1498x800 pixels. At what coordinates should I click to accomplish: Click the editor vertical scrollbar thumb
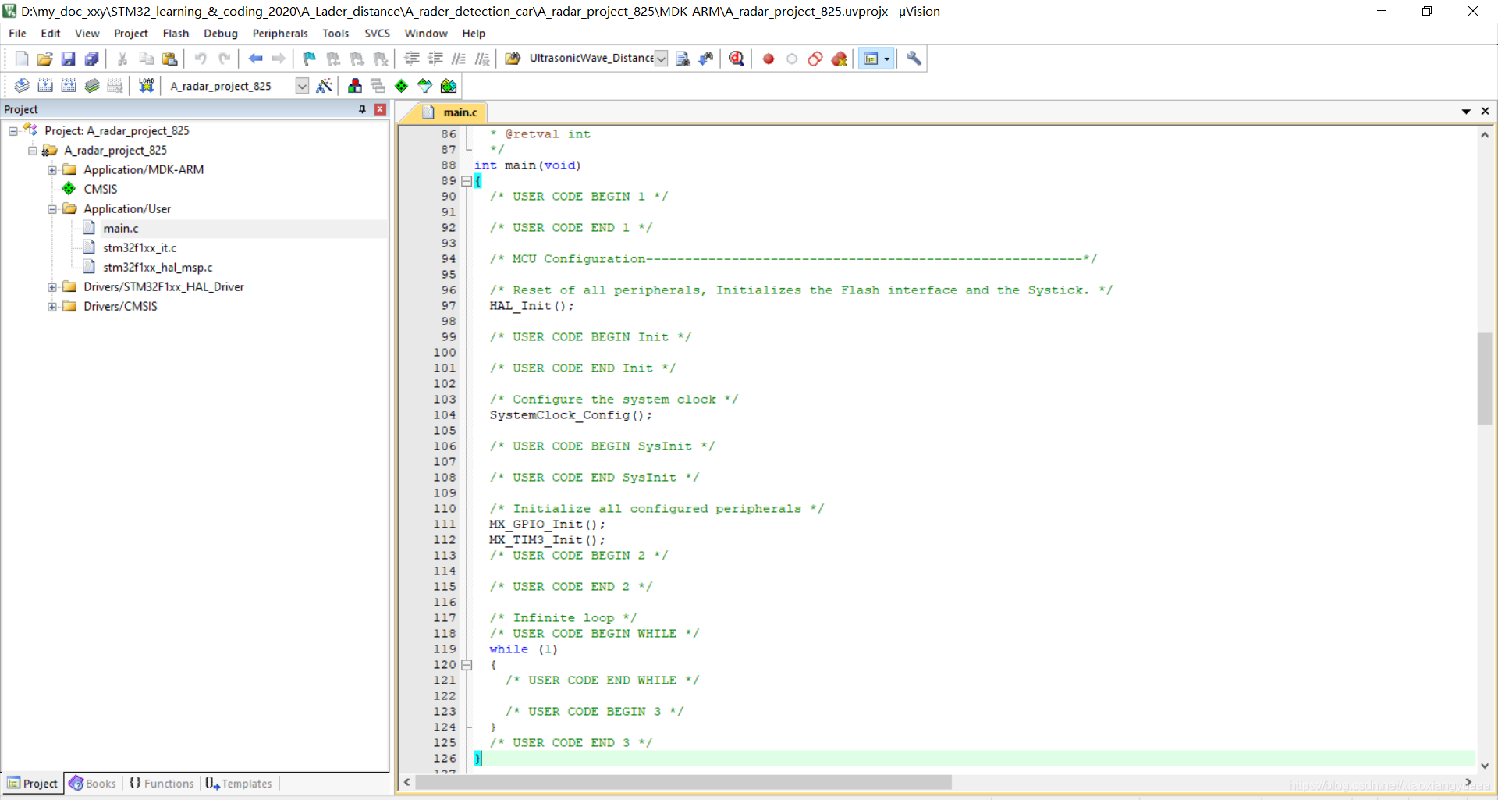tap(1484, 379)
